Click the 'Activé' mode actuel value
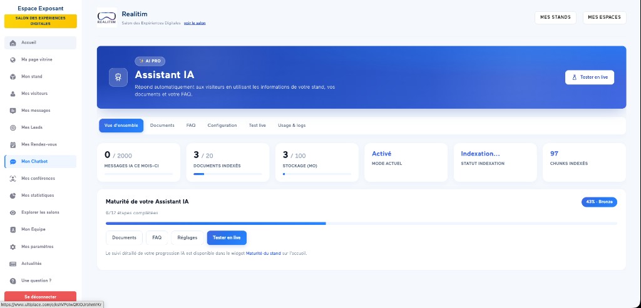This screenshot has height=308, width=641. point(381,154)
